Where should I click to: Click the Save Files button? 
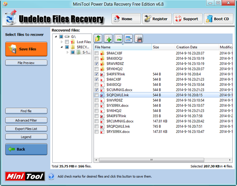[26, 49]
